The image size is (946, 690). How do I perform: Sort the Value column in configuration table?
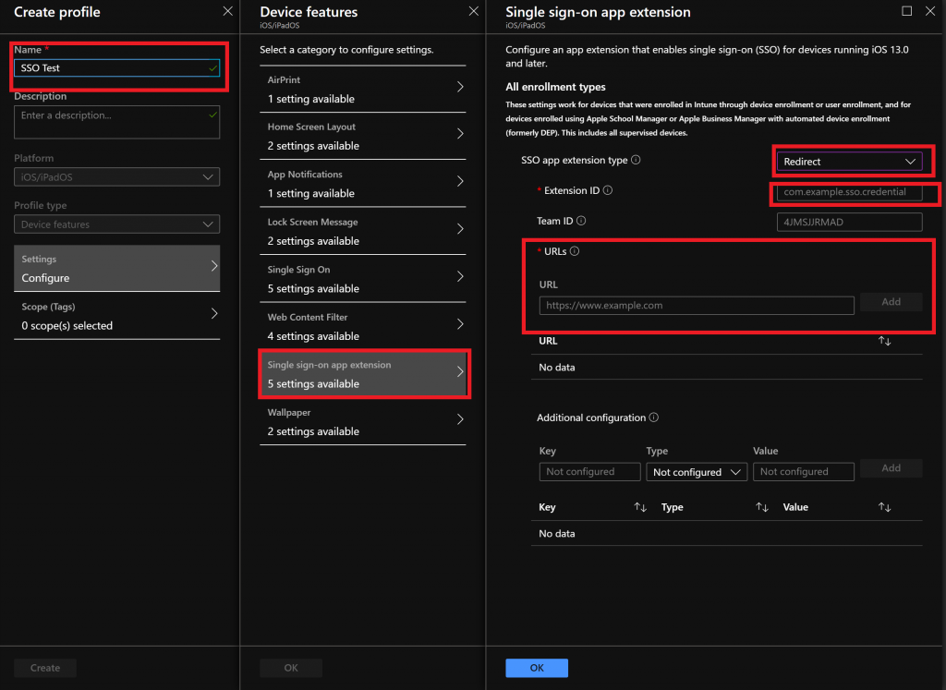click(x=884, y=507)
